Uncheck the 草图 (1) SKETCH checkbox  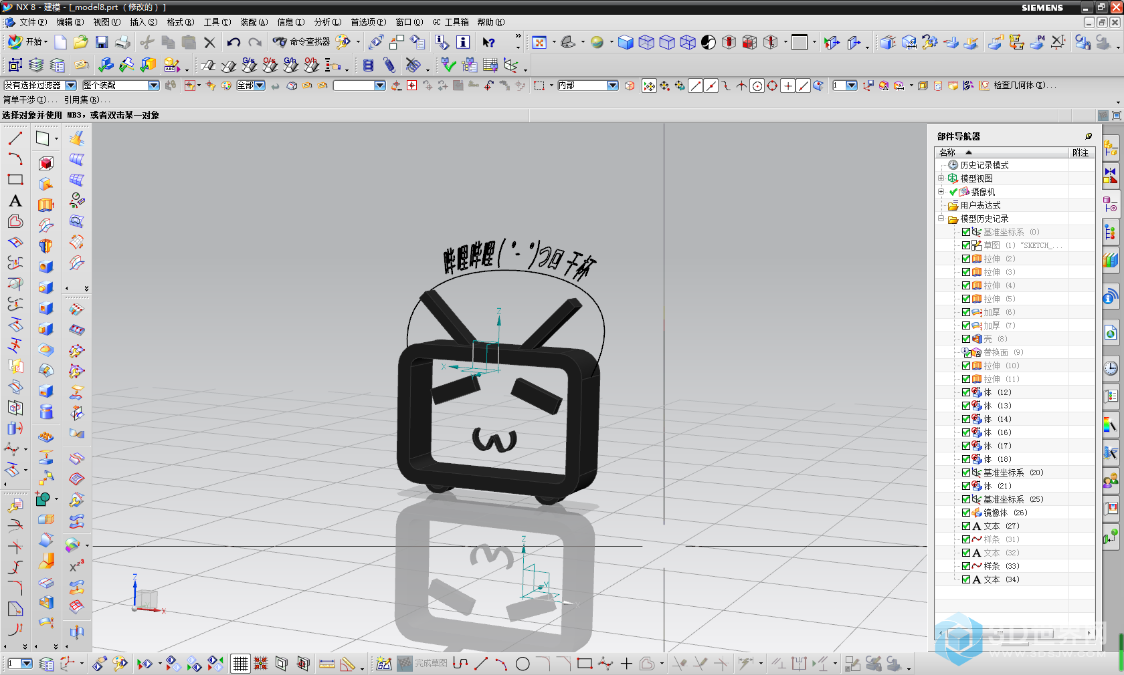966,245
